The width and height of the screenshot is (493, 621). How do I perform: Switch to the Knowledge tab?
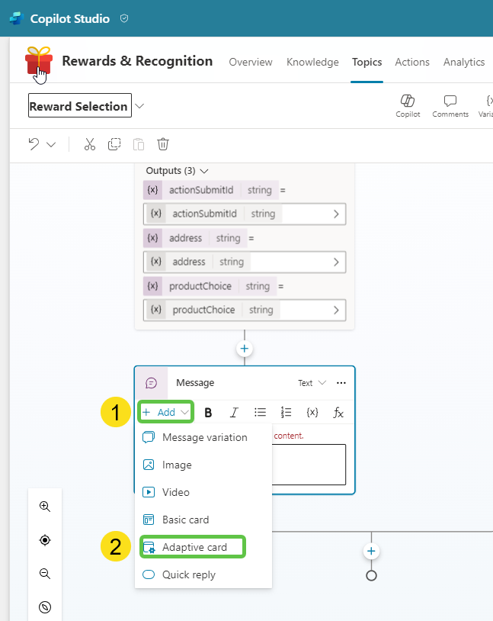(x=312, y=62)
